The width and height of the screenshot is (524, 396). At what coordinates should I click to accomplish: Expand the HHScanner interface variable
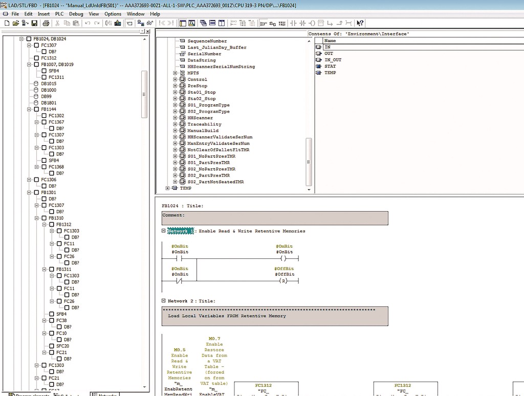click(175, 118)
